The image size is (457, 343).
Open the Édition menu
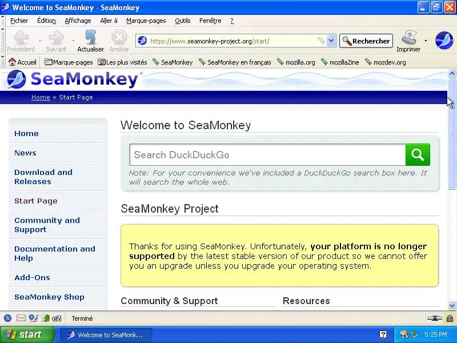tap(46, 21)
